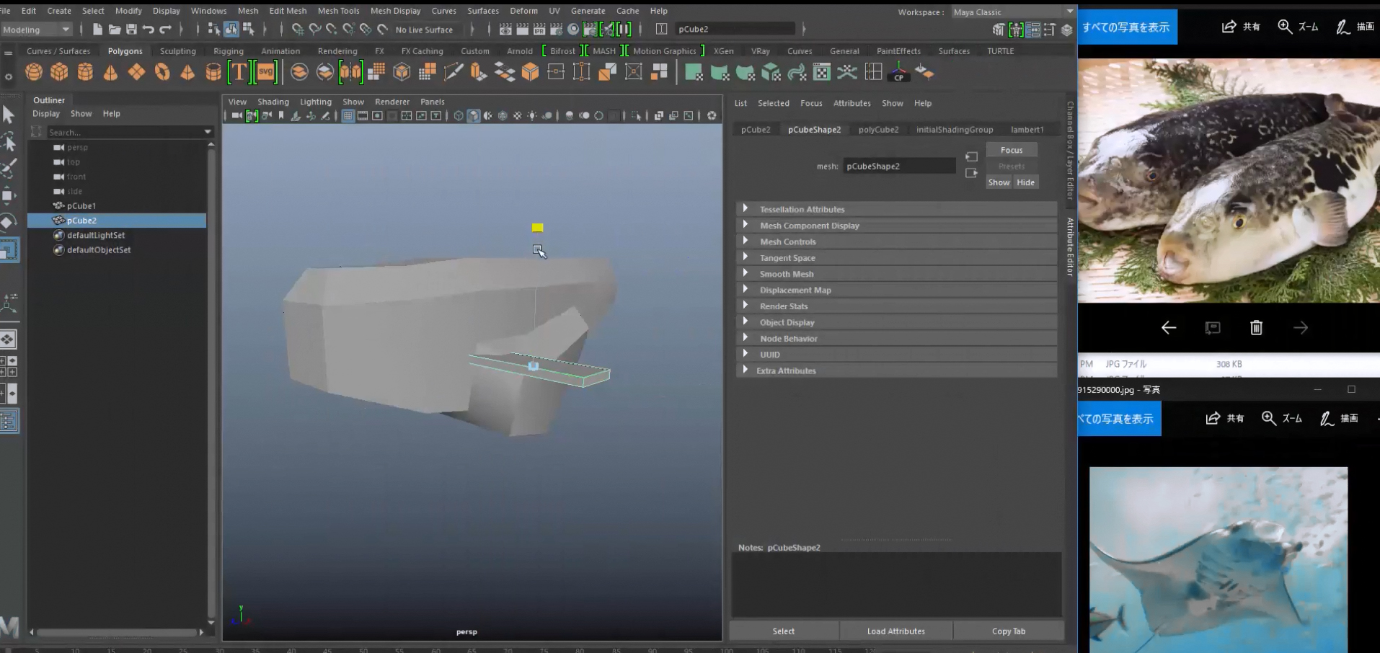Select the polygon Type text tool

pos(239,72)
